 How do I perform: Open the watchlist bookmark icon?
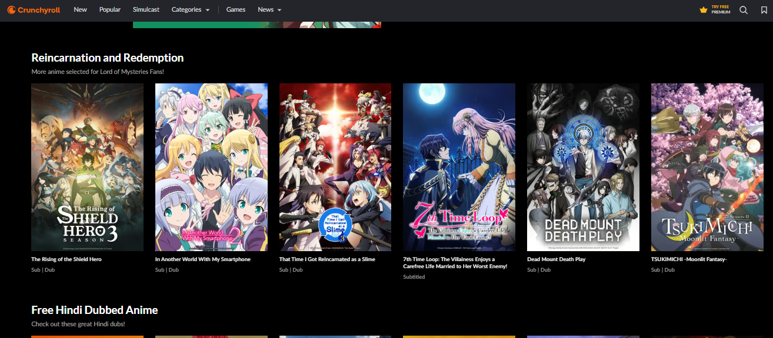[765, 10]
